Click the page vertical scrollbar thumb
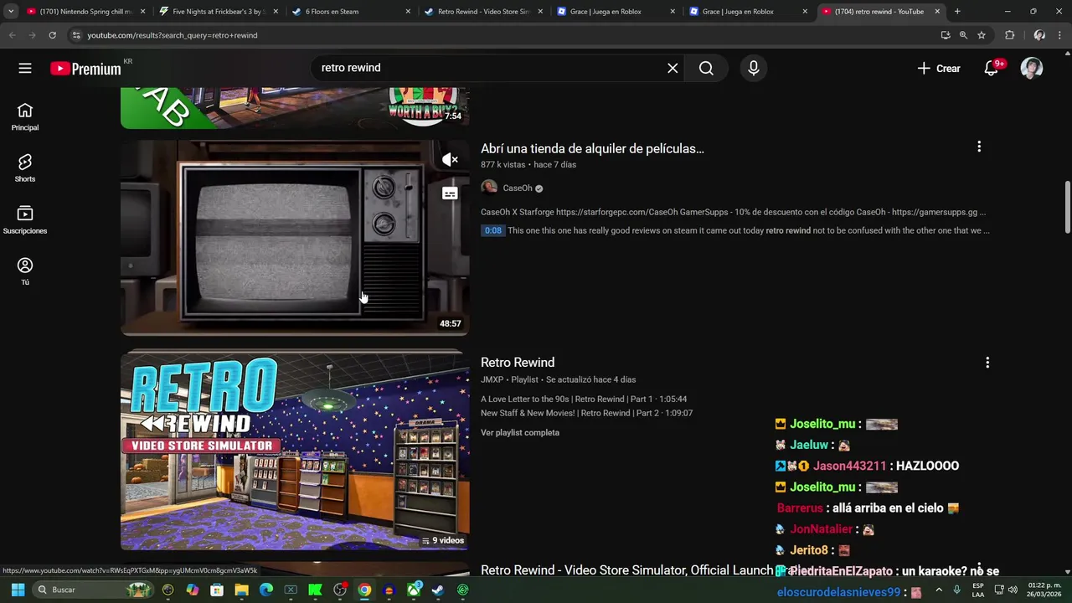Image resolution: width=1072 pixels, height=603 pixels. (1067, 207)
